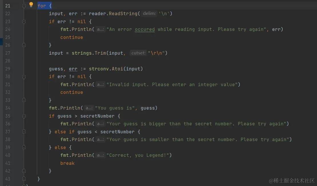Viewport: 317px width, 186px height.
Task: Collapse the if err block at line 30
Action: 24,77
